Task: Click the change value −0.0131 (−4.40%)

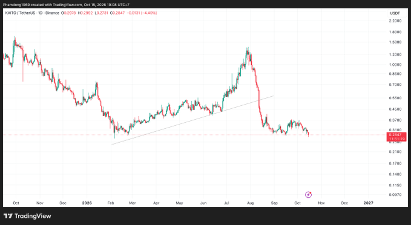Action: point(142,13)
